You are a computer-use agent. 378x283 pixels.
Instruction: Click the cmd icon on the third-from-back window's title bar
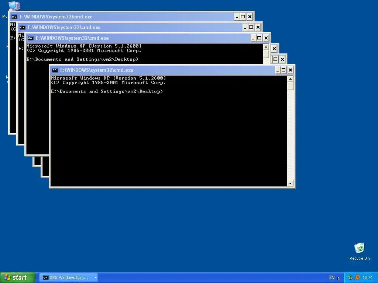click(x=30, y=38)
